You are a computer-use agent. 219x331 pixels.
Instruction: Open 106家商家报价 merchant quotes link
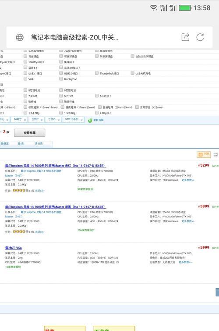pyautogui.click(x=86, y=230)
